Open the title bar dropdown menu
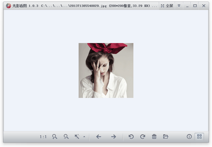The image size is (212, 147). (x=179, y=6)
